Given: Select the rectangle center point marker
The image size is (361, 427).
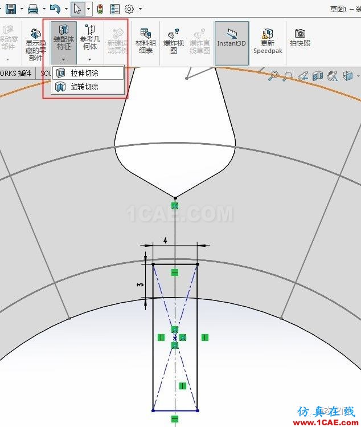Looking at the screenshot, I should [x=175, y=337].
